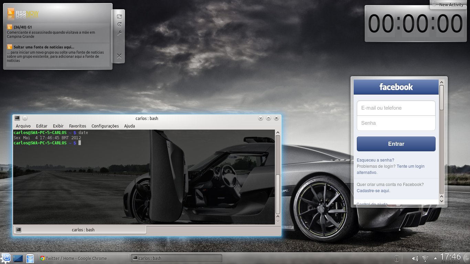The width and height of the screenshot is (470, 264).
Task: Click the 'E-mail ou telefone' field on Facebook
Action: [x=396, y=108]
